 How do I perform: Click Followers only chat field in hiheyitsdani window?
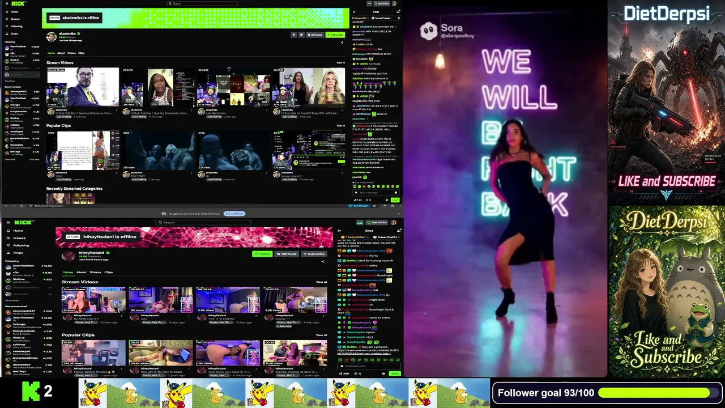[369, 366]
